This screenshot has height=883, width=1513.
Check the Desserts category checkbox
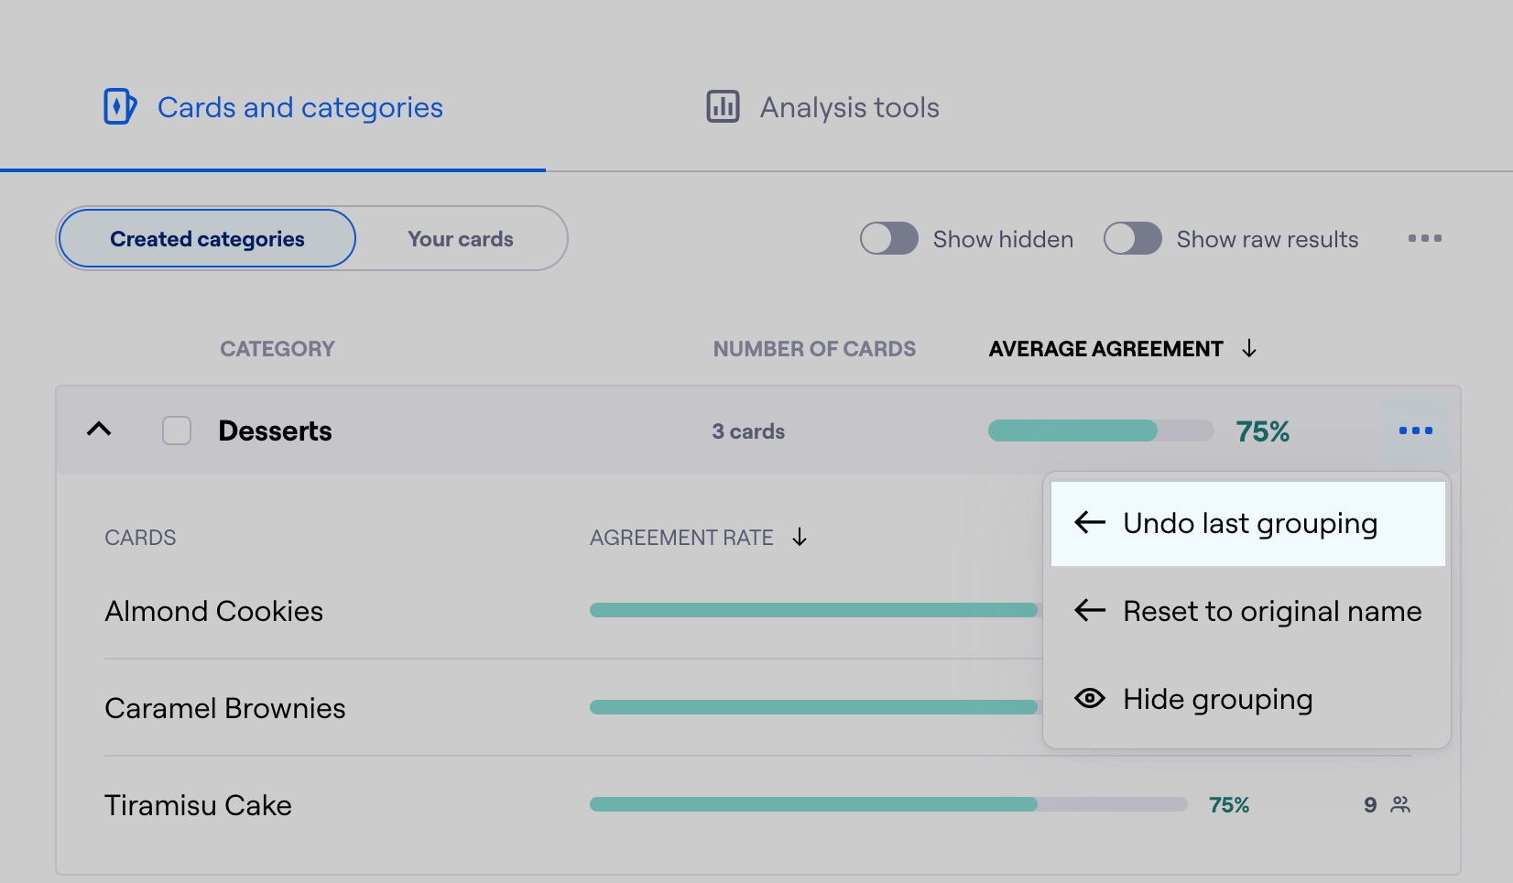[x=177, y=431]
